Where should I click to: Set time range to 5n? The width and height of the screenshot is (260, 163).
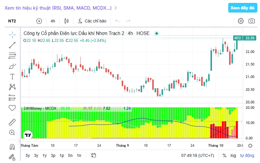[x=70, y=155]
